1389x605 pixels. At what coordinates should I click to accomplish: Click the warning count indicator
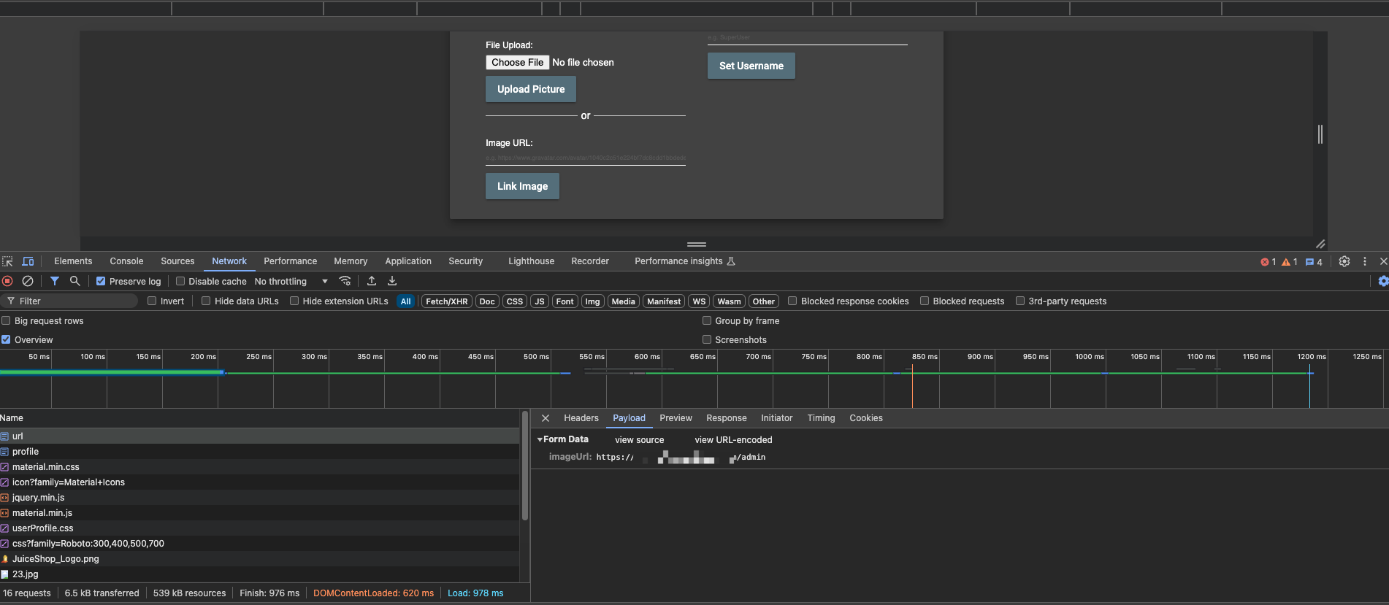[1290, 262]
